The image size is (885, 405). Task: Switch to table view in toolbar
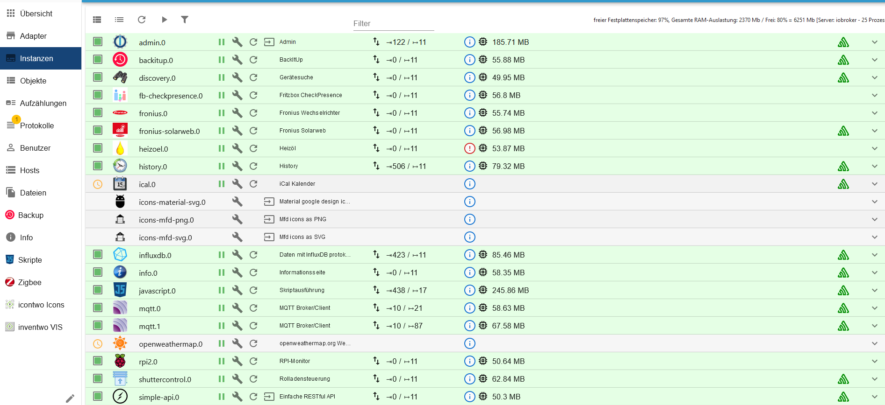coord(97,20)
